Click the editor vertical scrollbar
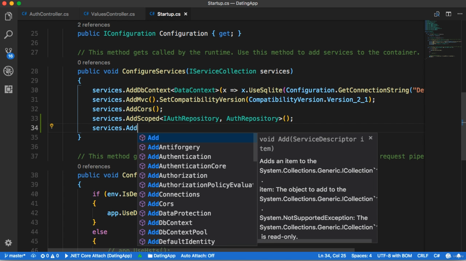This screenshot has width=466, height=261. point(464,126)
